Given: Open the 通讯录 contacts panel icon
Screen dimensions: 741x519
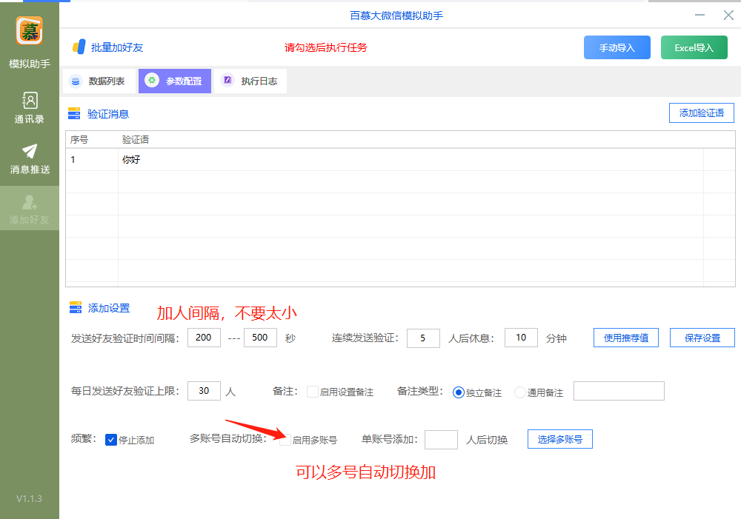Looking at the screenshot, I should tap(29, 101).
